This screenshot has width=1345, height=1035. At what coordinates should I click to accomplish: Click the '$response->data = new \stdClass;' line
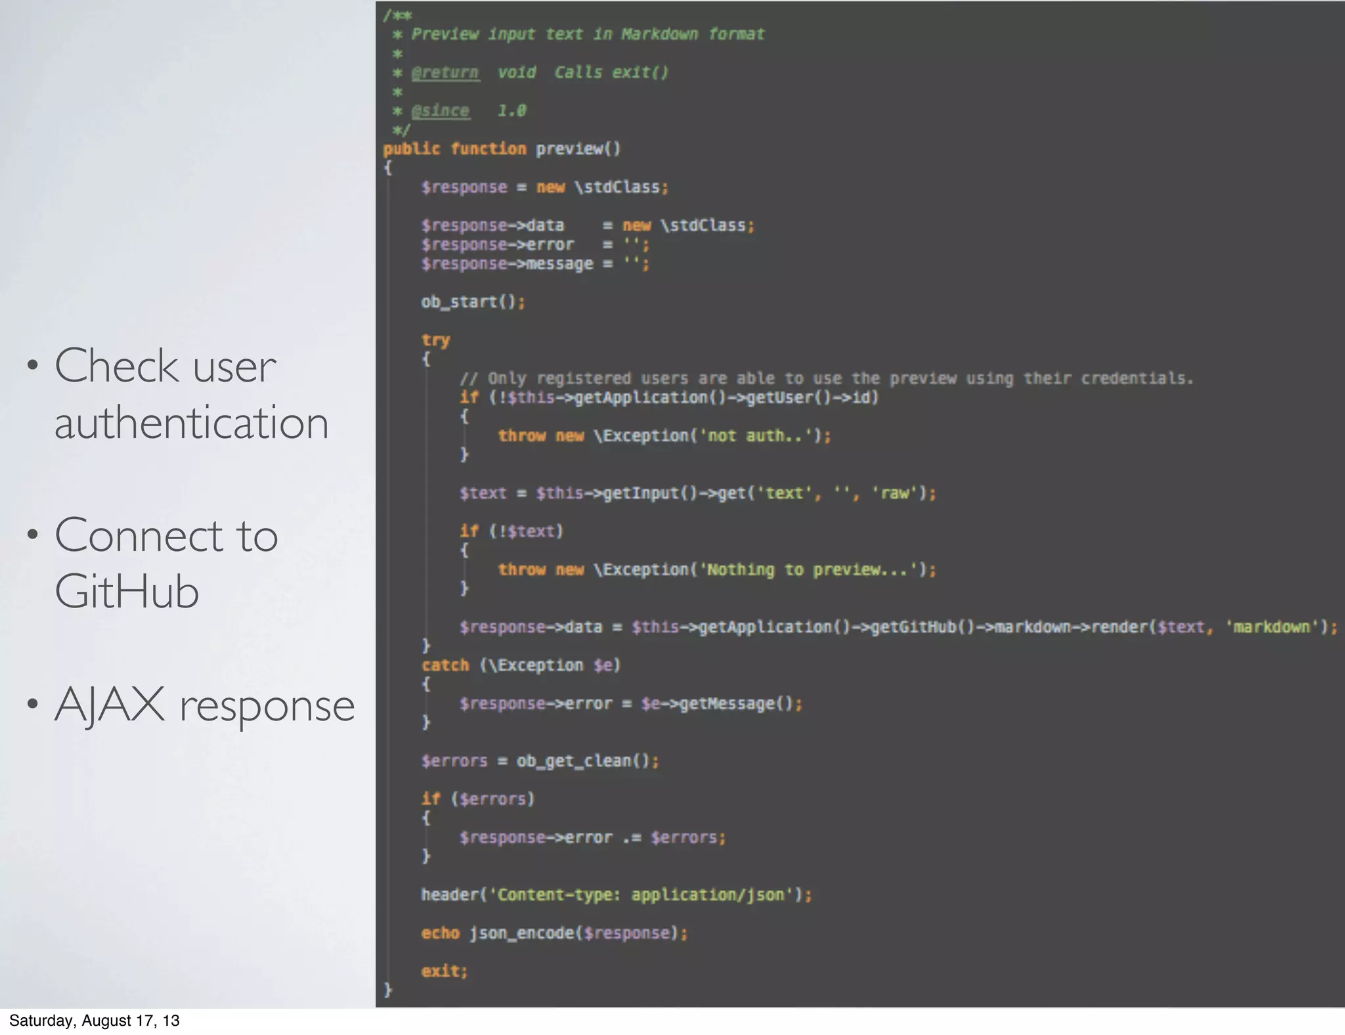point(588,225)
